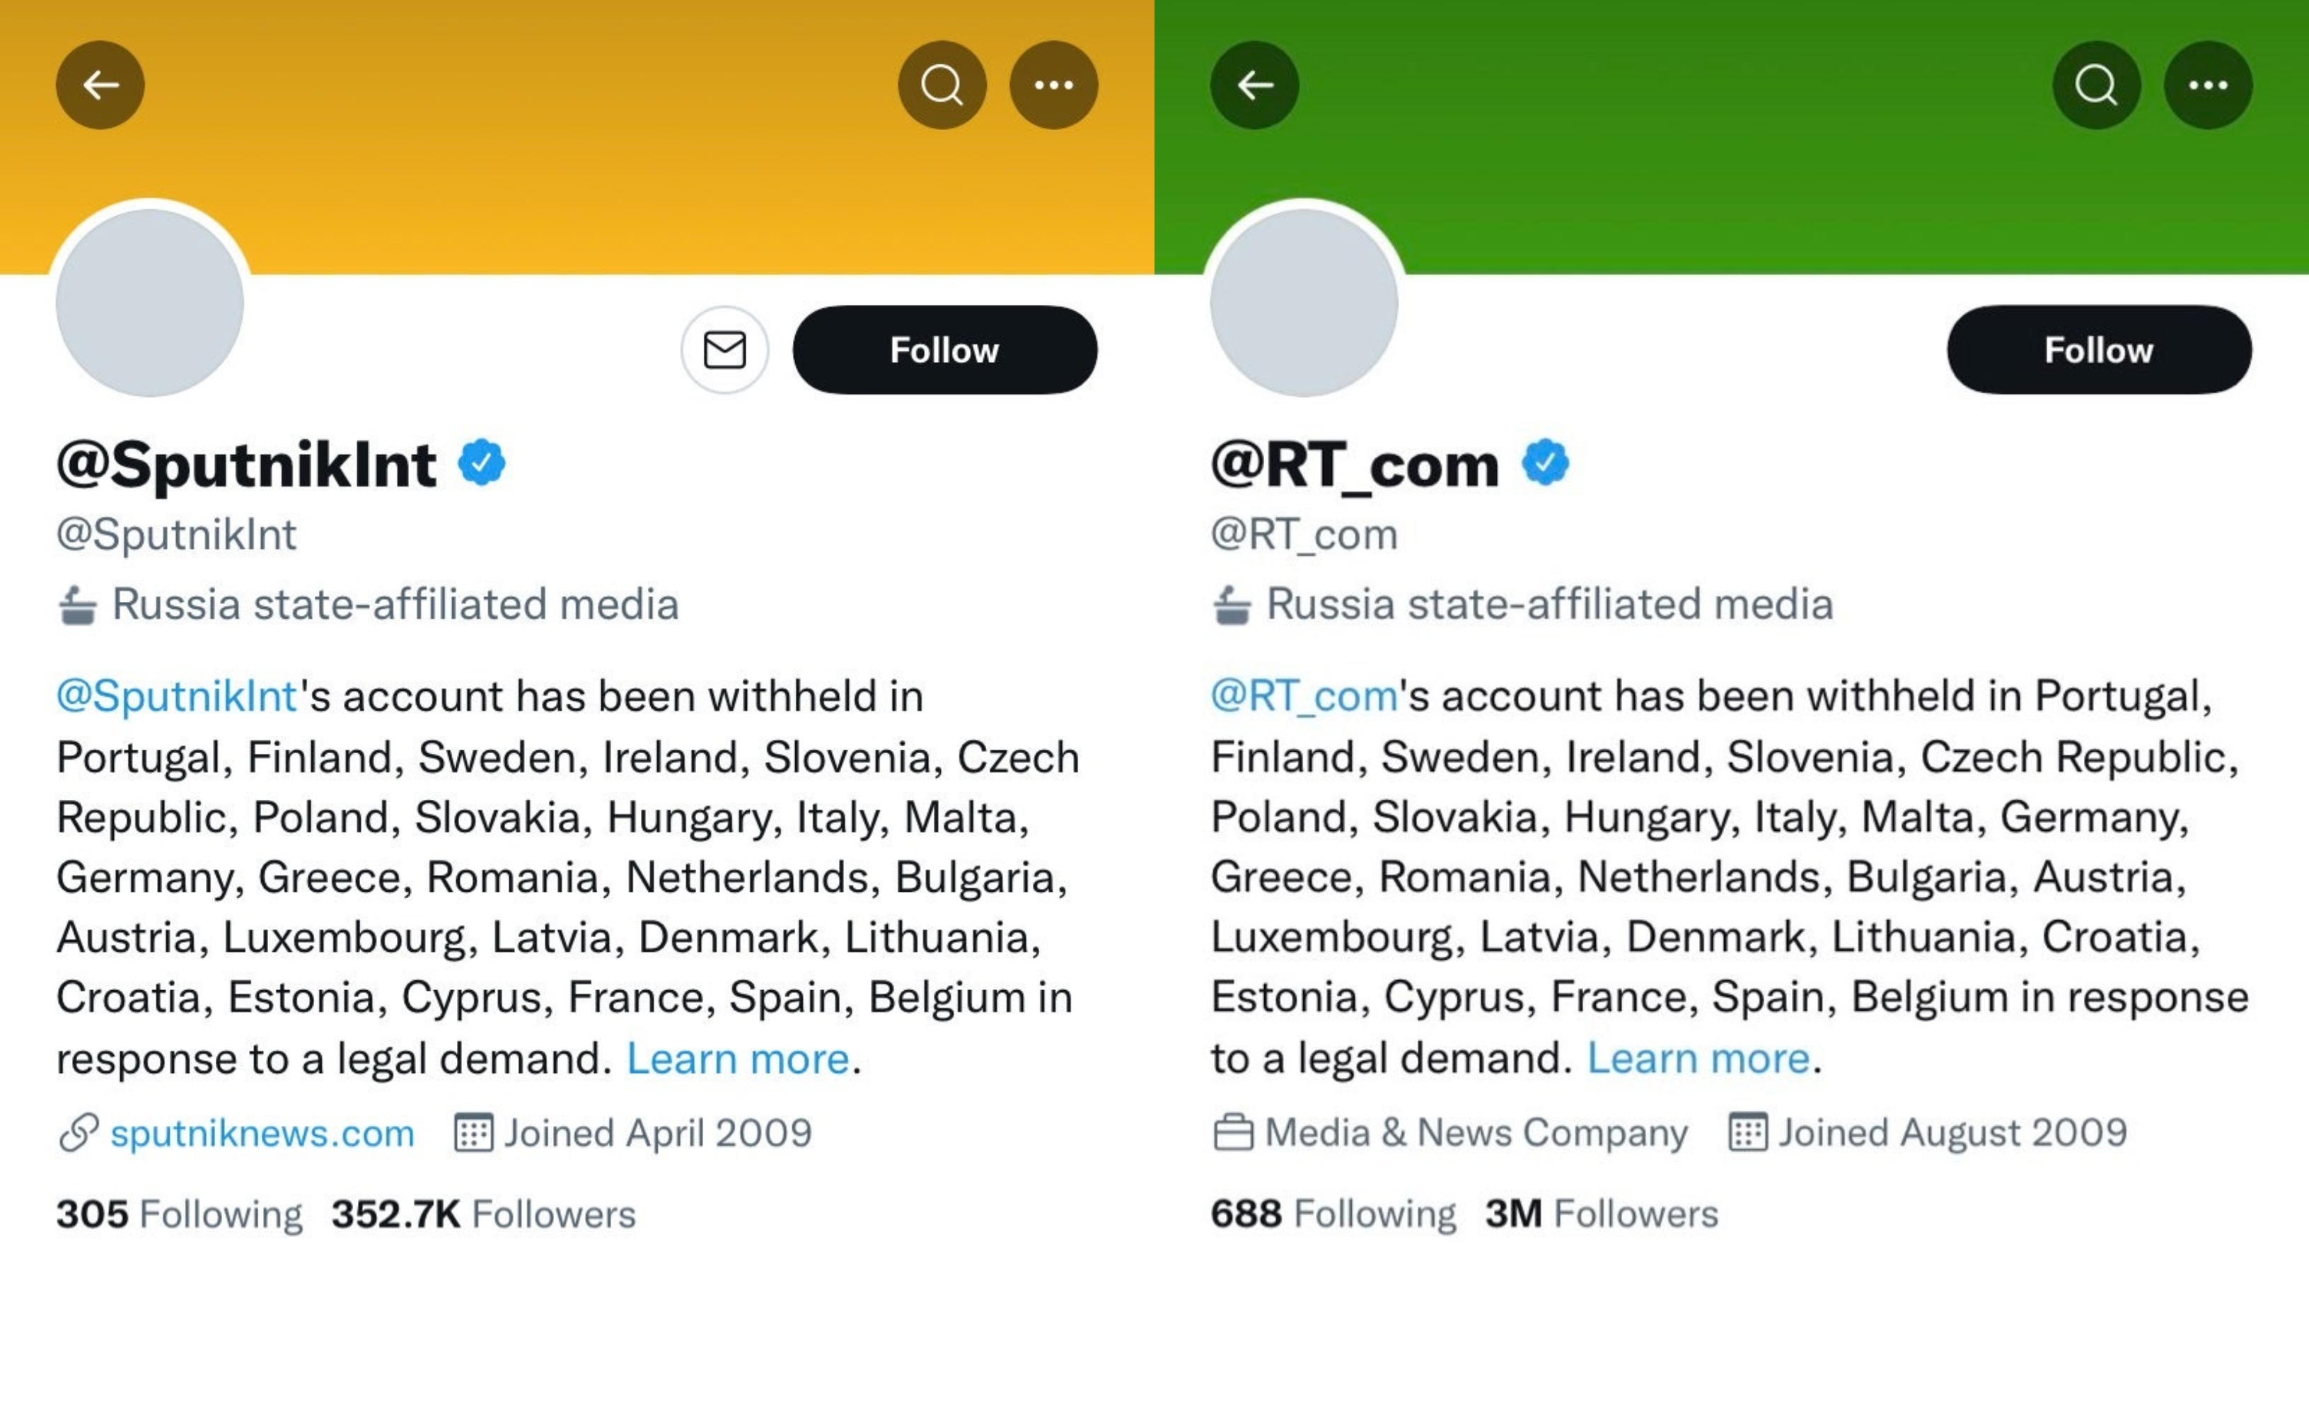
Task: Visit the sputniknews.com website link
Action: pos(262,1133)
